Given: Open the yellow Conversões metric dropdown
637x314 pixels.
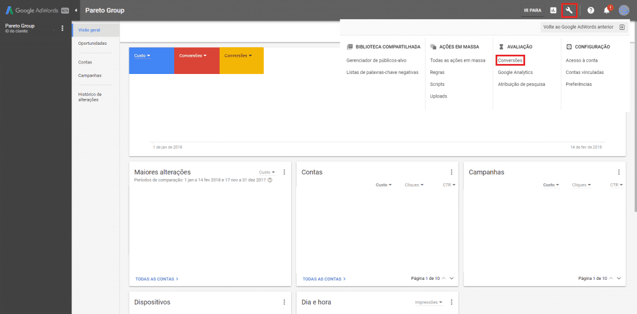Looking at the screenshot, I should [x=238, y=56].
